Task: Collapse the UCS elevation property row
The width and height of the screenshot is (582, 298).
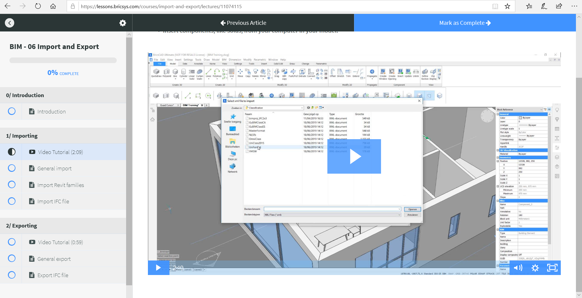Action: (498, 186)
